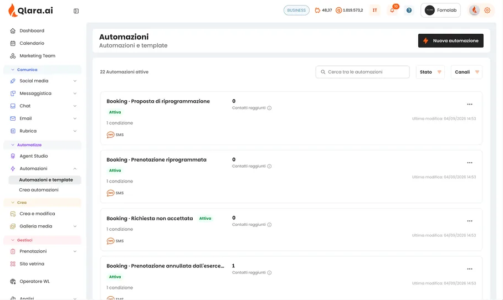Click the Chat icon

[13, 106]
